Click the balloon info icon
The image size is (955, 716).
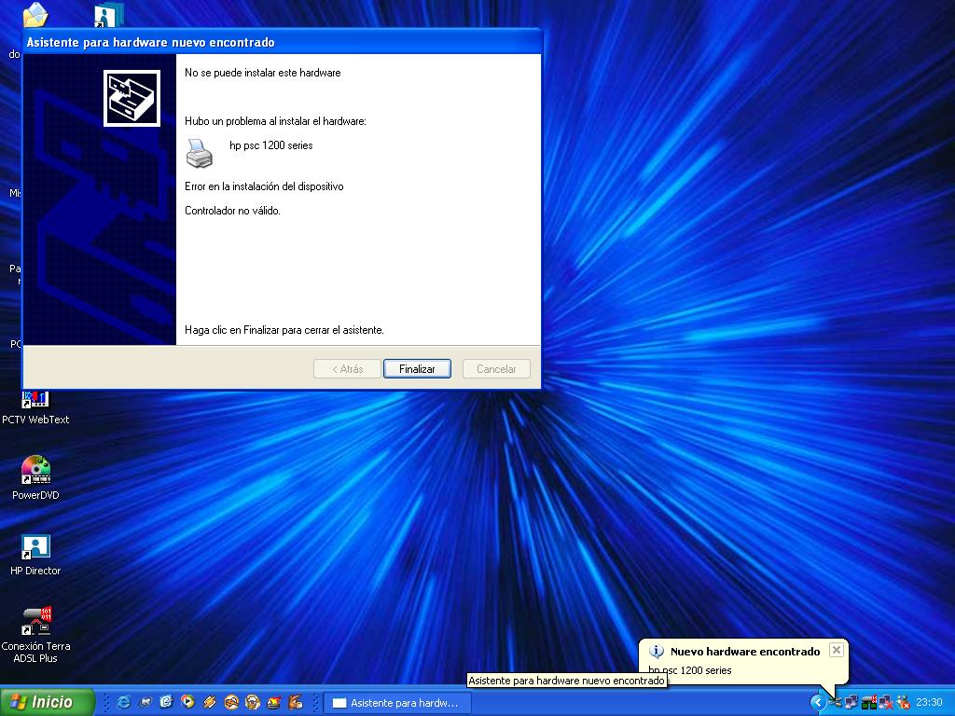(x=657, y=652)
